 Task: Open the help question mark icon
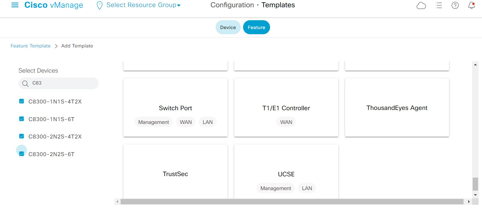(455, 5)
